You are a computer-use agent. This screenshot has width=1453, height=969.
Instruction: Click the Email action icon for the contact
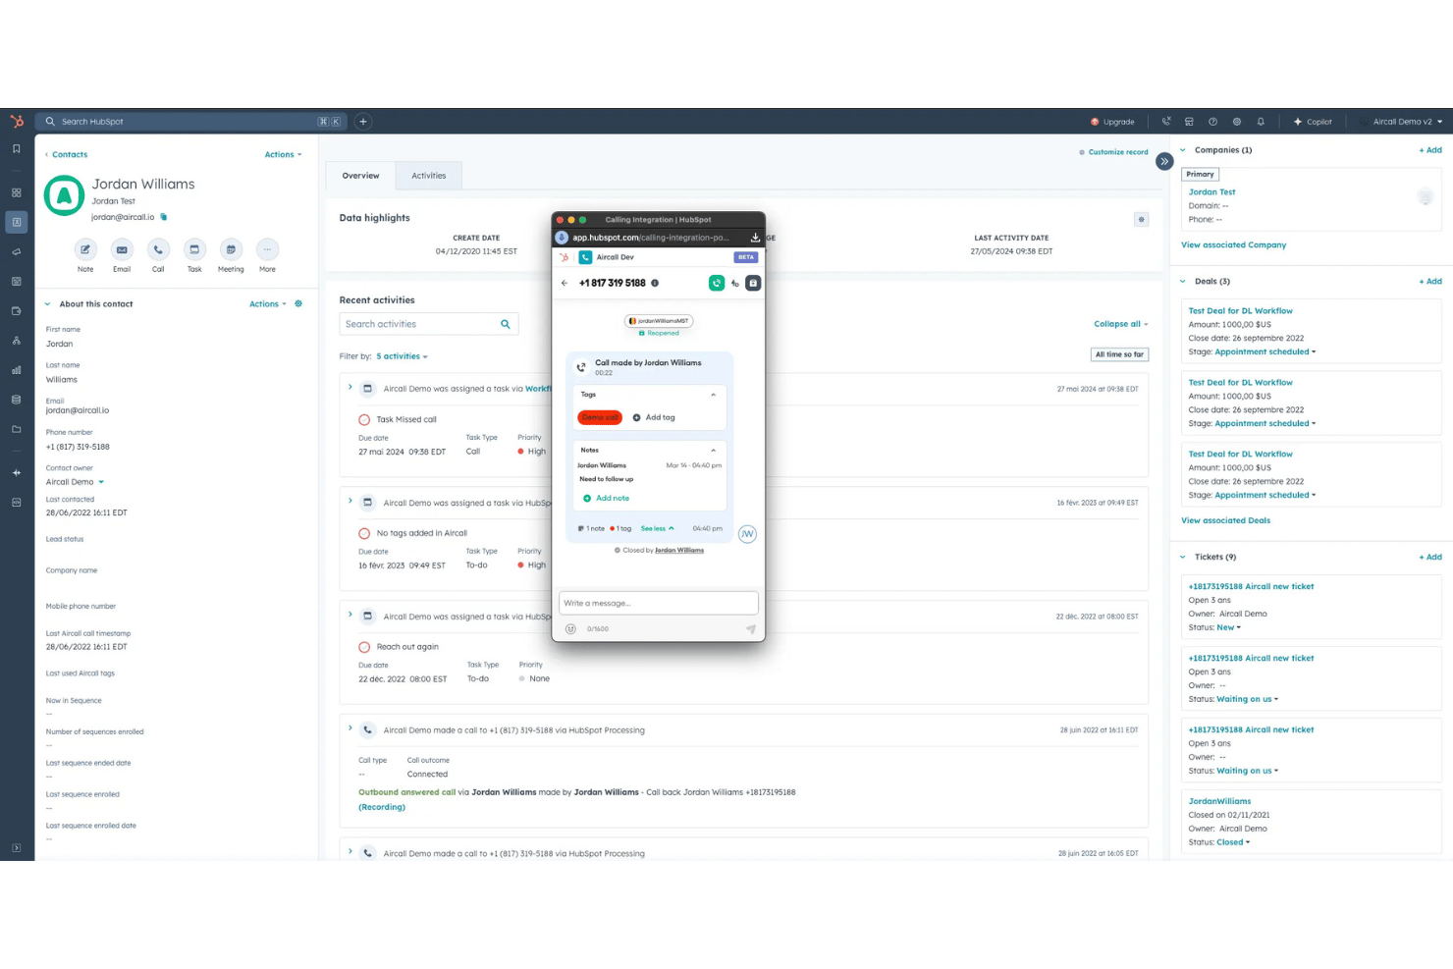[122, 249]
